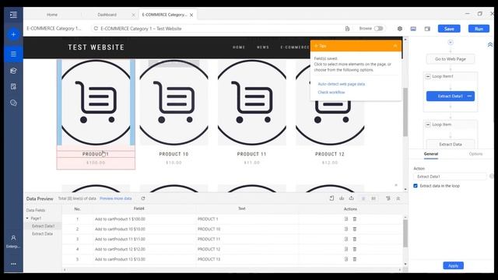Select Extract Data1 in Data Fields tree
Image resolution: width=498 pixels, height=280 pixels.
point(44,226)
